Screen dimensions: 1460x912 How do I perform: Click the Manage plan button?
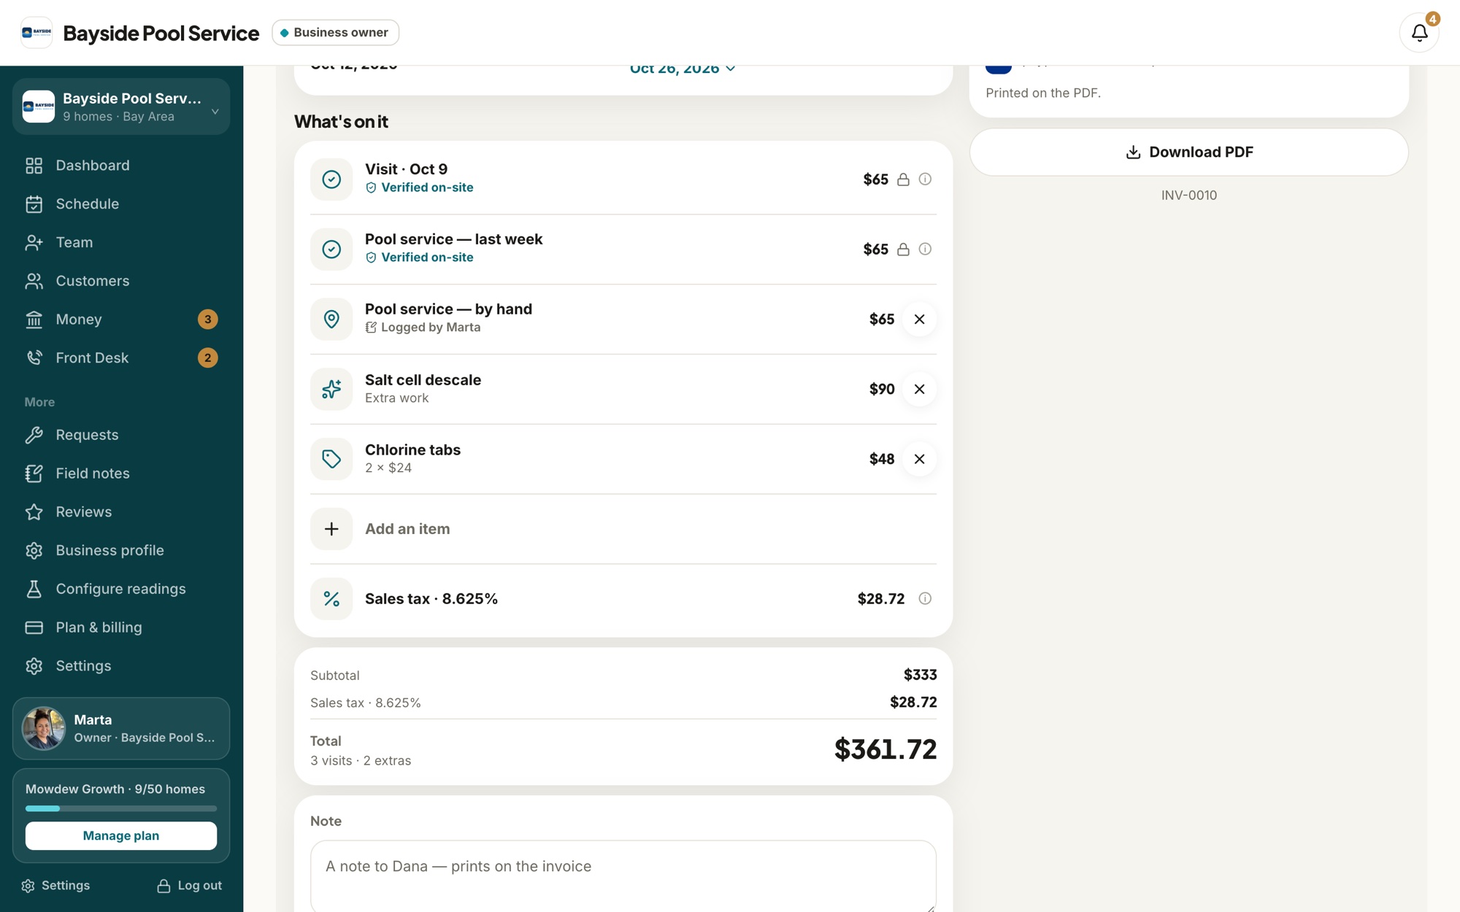tap(121, 836)
